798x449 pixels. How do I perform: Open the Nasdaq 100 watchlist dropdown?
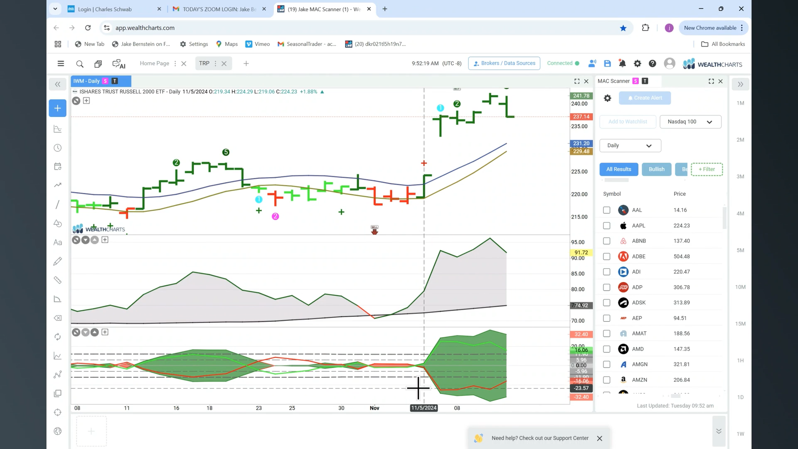pos(690,122)
